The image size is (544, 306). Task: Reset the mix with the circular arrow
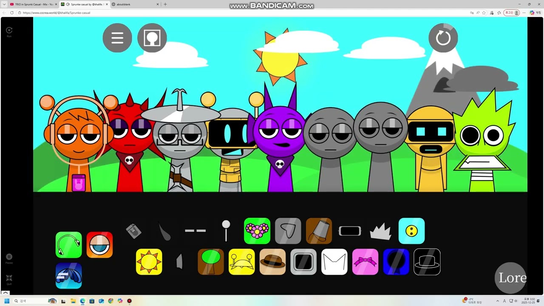click(443, 38)
